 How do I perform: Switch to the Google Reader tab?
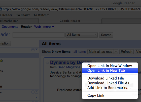click(70, 21)
